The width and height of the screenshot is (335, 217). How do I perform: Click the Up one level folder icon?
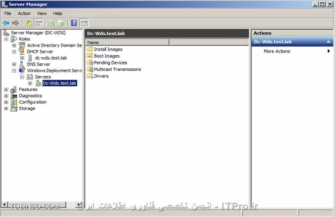(29, 23)
